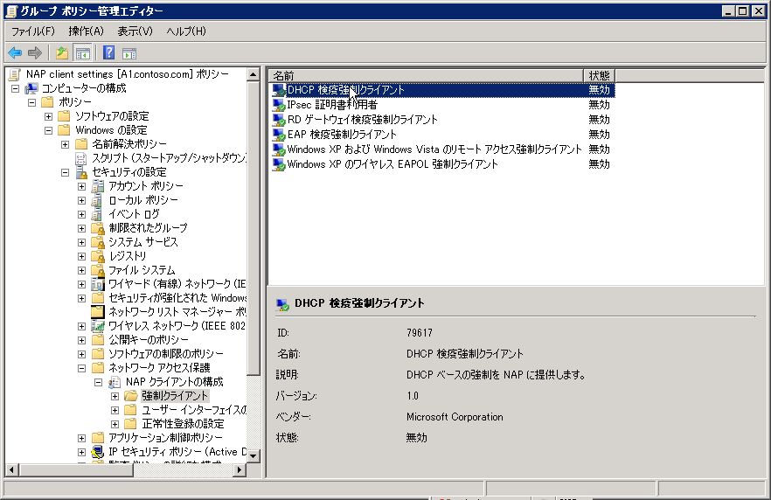Click 無効 status of the EAP 検疫強制クライアント row
The height and width of the screenshot is (500, 771).
(600, 135)
